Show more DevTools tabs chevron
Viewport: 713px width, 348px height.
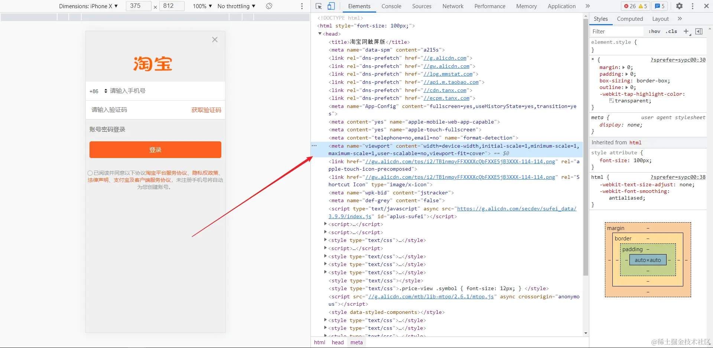pos(587,6)
